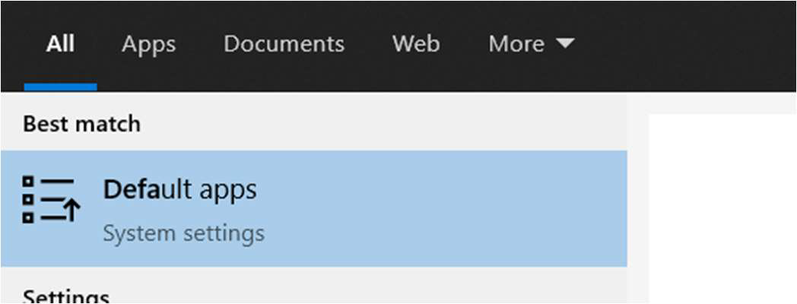Viewport: 797px width, 304px height.
Task: Open the Documents tab
Action: 284,44
